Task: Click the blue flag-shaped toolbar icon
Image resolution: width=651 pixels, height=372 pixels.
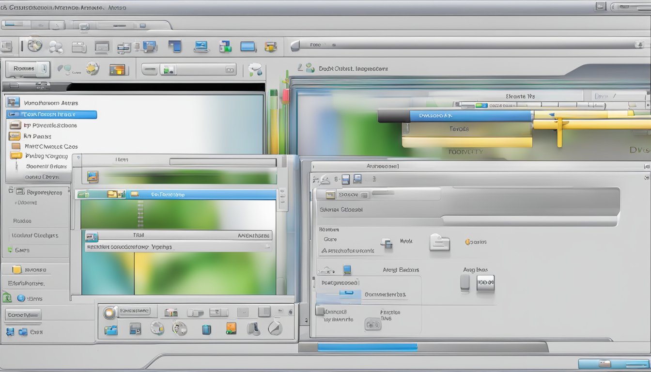Action: point(175,46)
